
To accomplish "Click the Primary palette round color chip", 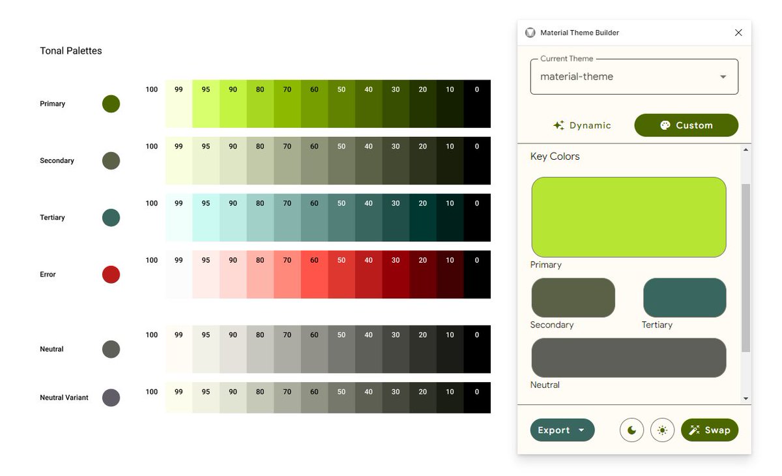I will (x=111, y=104).
